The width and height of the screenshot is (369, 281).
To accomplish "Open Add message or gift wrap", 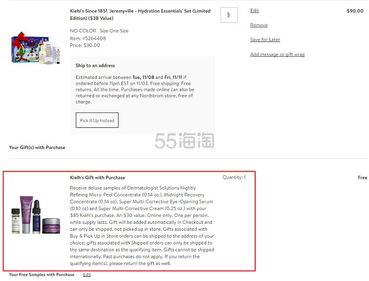I will (277, 54).
